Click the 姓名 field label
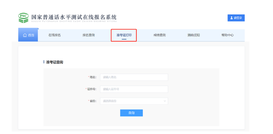273x134 pixels. click(x=92, y=77)
